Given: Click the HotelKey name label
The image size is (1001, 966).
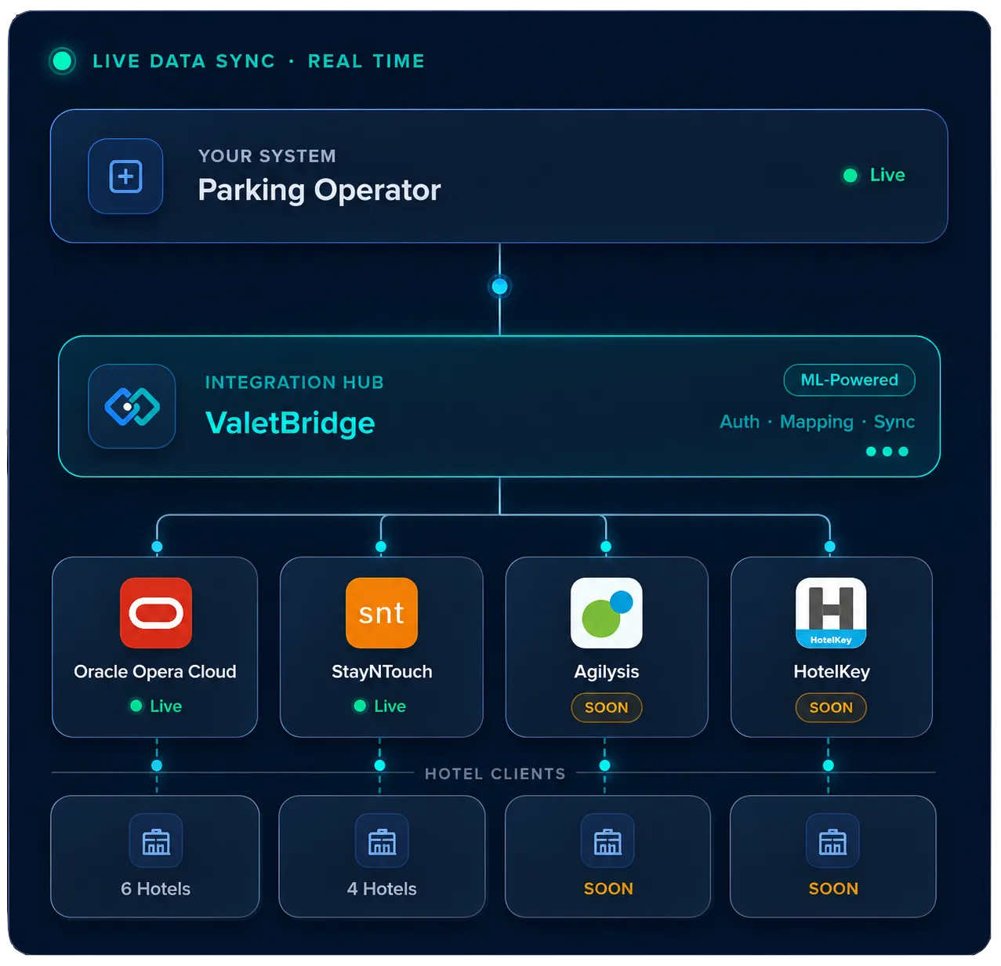Looking at the screenshot, I should [832, 672].
